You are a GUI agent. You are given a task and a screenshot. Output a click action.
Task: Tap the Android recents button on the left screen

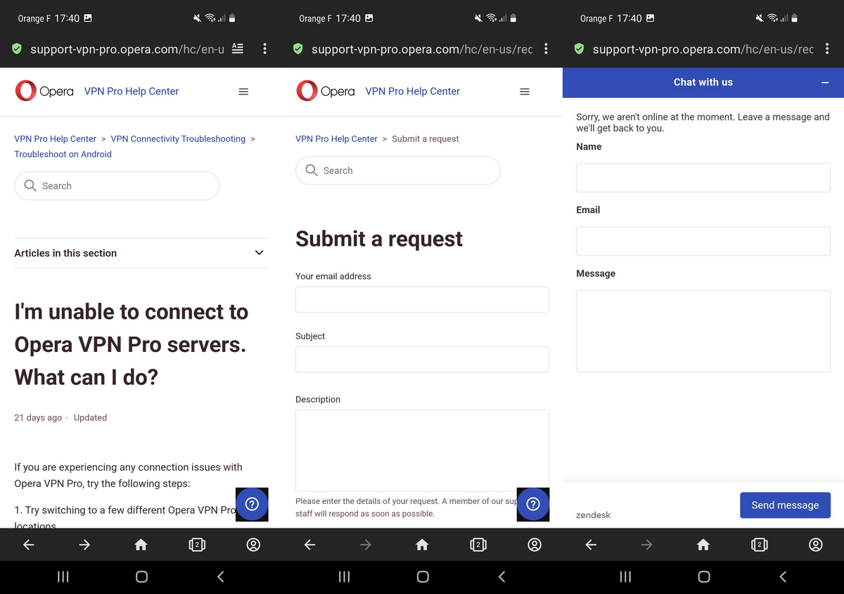click(63, 576)
